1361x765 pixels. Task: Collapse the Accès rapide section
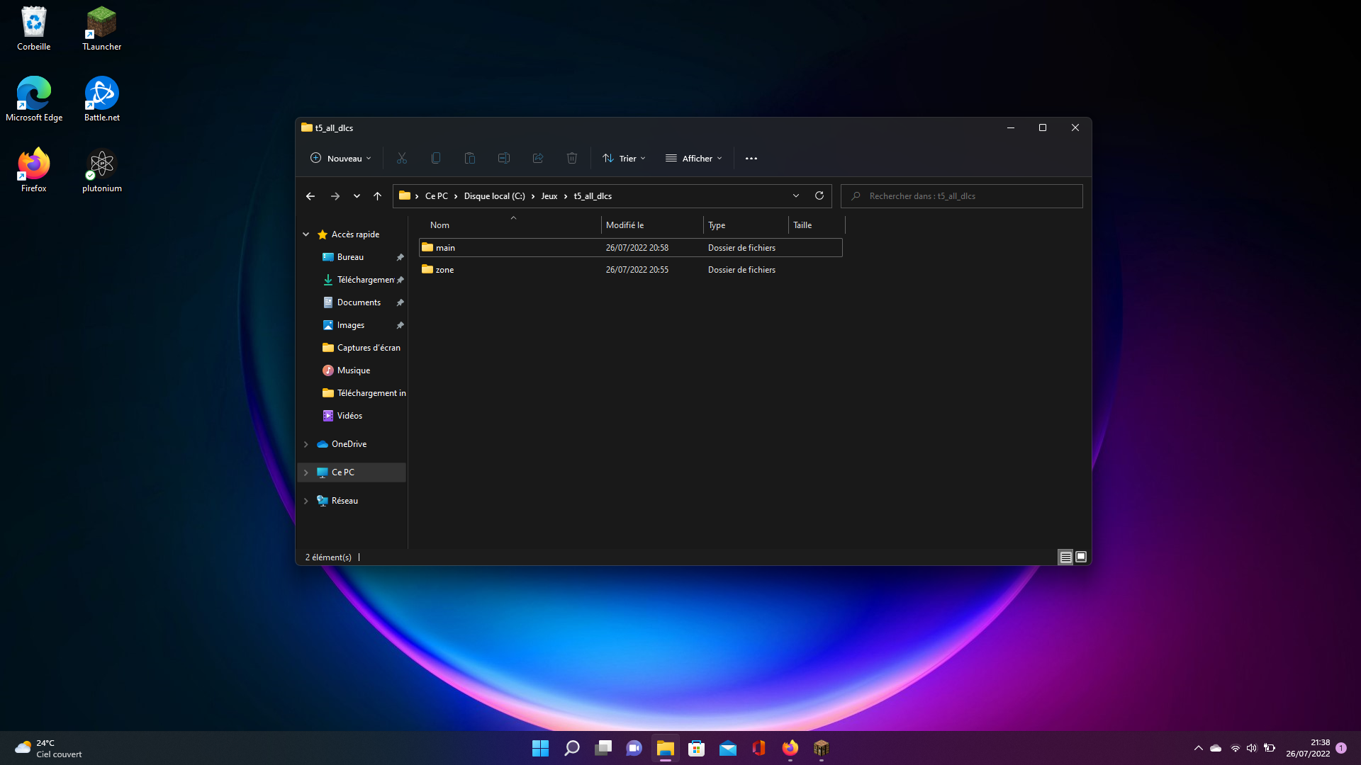[x=306, y=234]
